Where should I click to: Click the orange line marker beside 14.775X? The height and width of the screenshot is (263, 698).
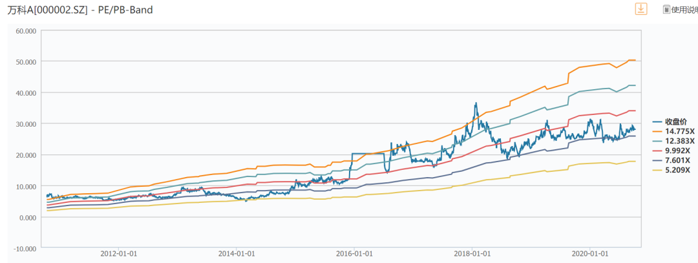(657, 131)
